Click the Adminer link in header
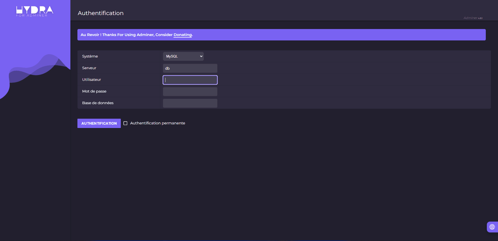This screenshot has height=241, width=498. tap(470, 18)
